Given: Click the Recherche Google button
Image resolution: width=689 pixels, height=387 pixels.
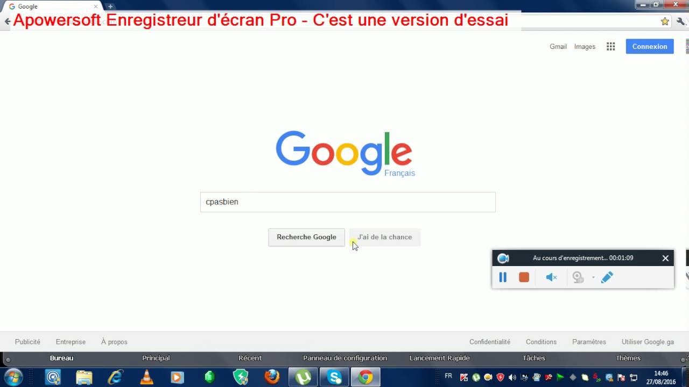Looking at the screenshot, I should (x=306, y=237).
